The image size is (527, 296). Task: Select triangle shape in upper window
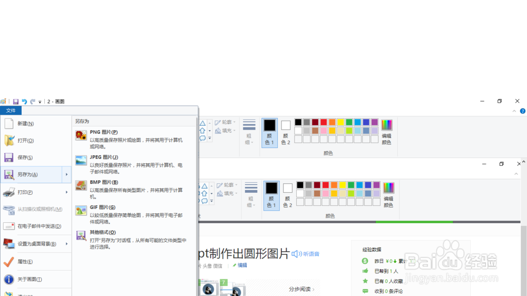click(x=202, y=123)
